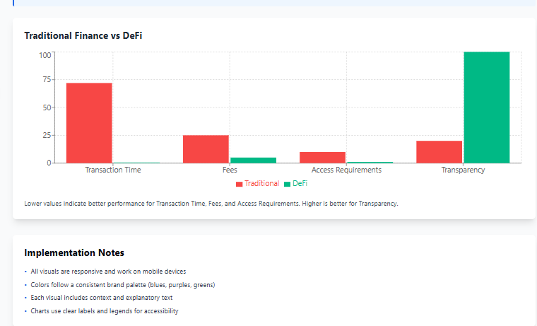Click the Implementation Notes heading
This screenshot has width=537, height=326.
74,252
